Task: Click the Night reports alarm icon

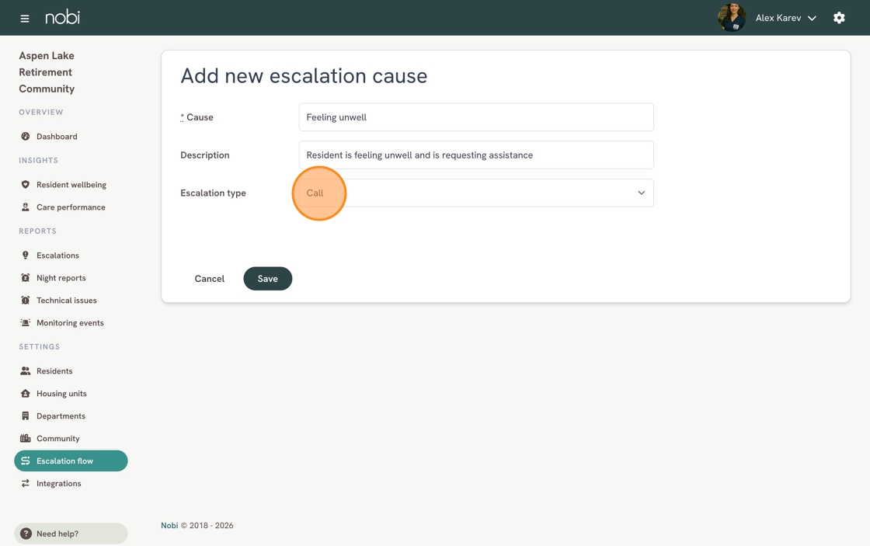Action: [x=25, y=277]
